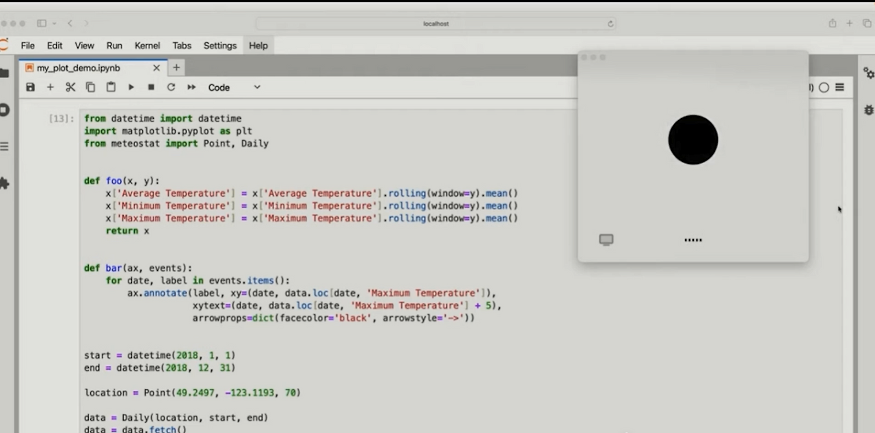Viewport: 875px width, 433px height.
Task: Open a new browser tab
Action: pyautogui.click(x=849, y=23)
